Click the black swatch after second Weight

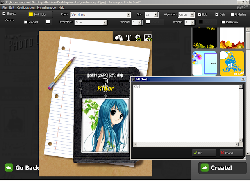201,22
